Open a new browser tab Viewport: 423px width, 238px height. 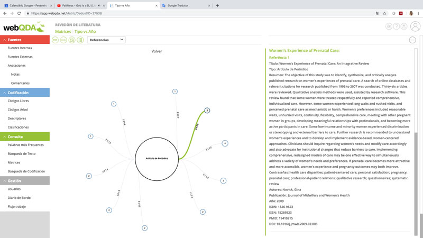217,5
